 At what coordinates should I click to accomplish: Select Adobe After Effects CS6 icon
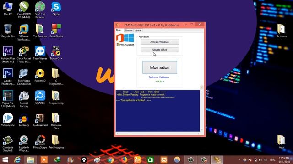8,55
